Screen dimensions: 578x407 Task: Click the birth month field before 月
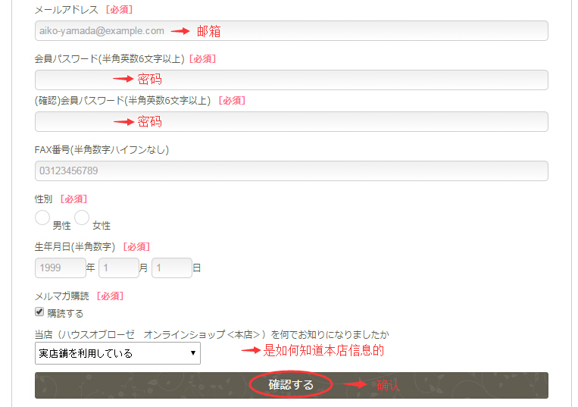(118, 268)
